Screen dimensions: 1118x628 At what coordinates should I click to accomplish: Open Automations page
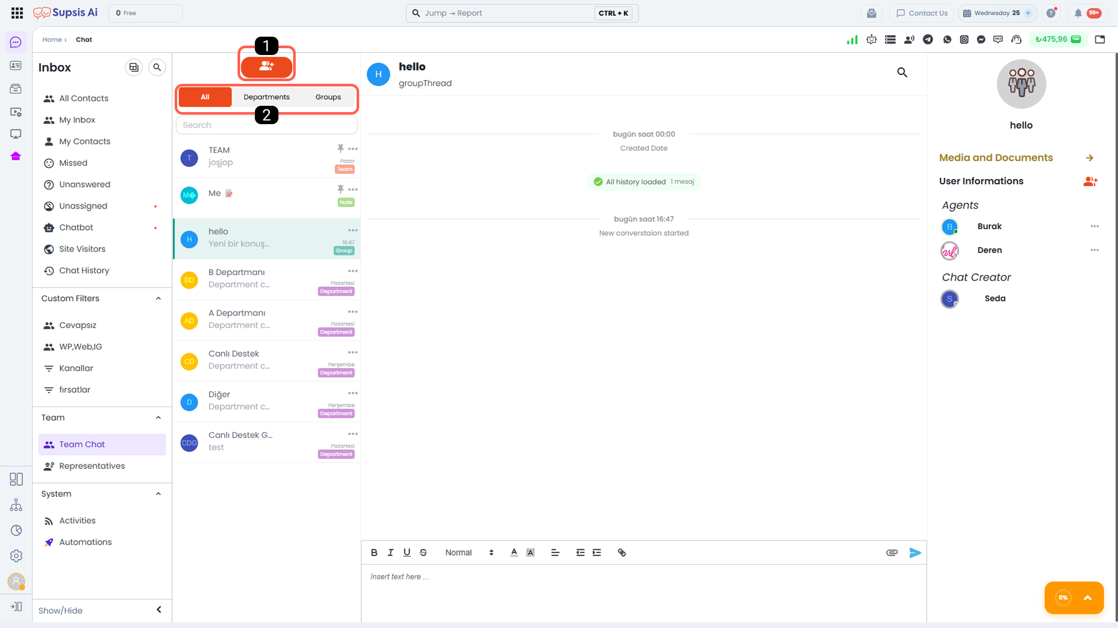click(102, 542)
